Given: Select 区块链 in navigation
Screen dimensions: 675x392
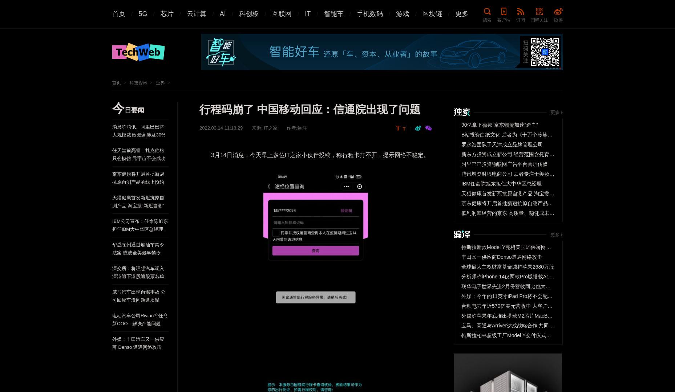Looking at the screenshot, I should 432,14.
